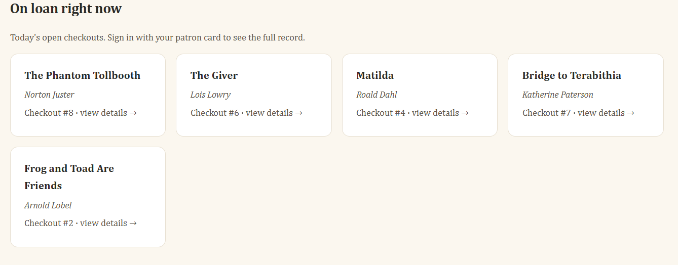Click the patron card sign-in description text
The height and width of the screenshot is (265, 678).
[x=158, y=37]
